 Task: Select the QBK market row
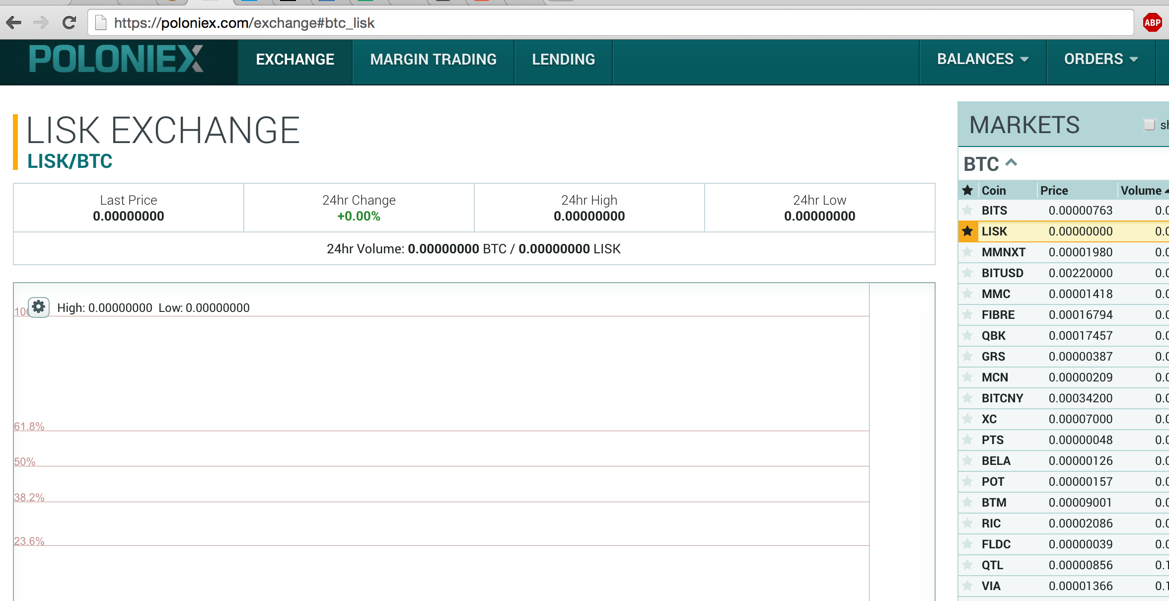coord(1063,335)
